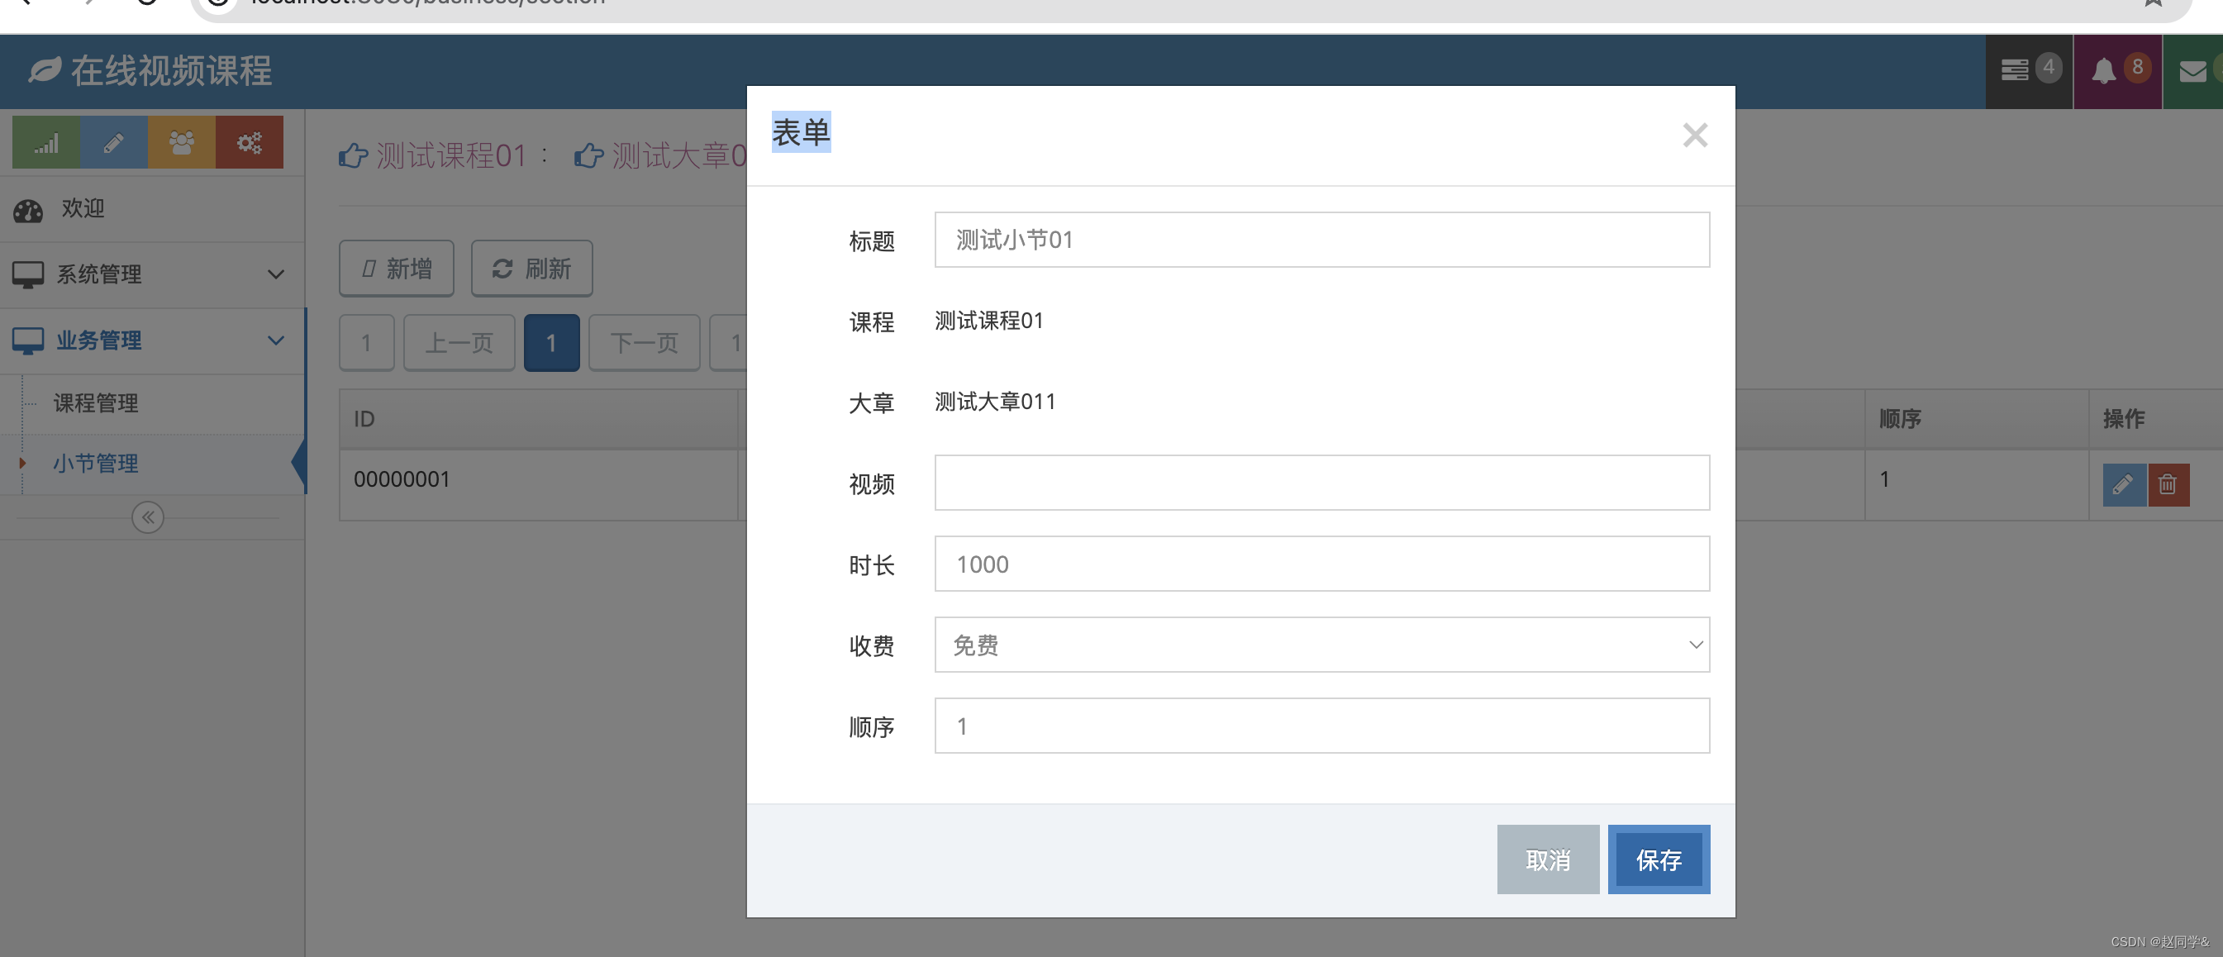Click the red gears settings shortcut icon
Viewport: 2223px width, 957px height.
(x=250, y=142)
